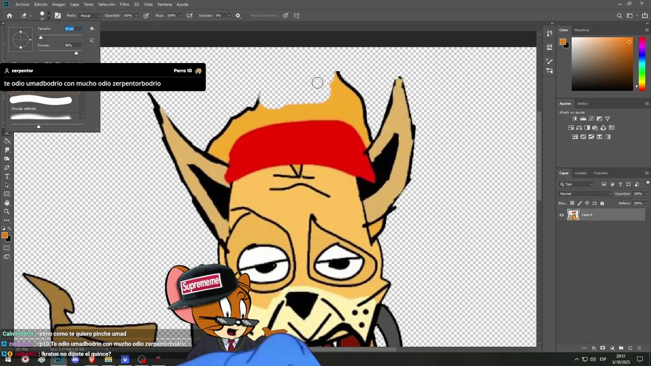Add a Levels histogram adjustment
The width and height of the screenshot is (651, 366).
[583, 118]
